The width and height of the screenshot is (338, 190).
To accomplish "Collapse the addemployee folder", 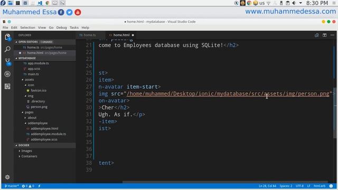I will 37,123.
